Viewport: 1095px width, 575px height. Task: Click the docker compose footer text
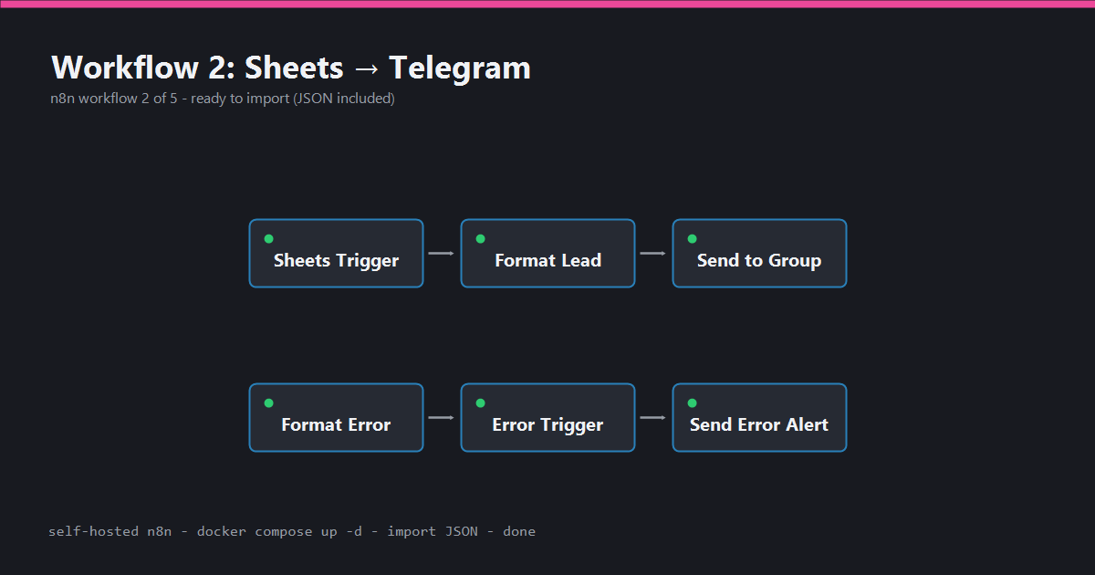point(292,531)
